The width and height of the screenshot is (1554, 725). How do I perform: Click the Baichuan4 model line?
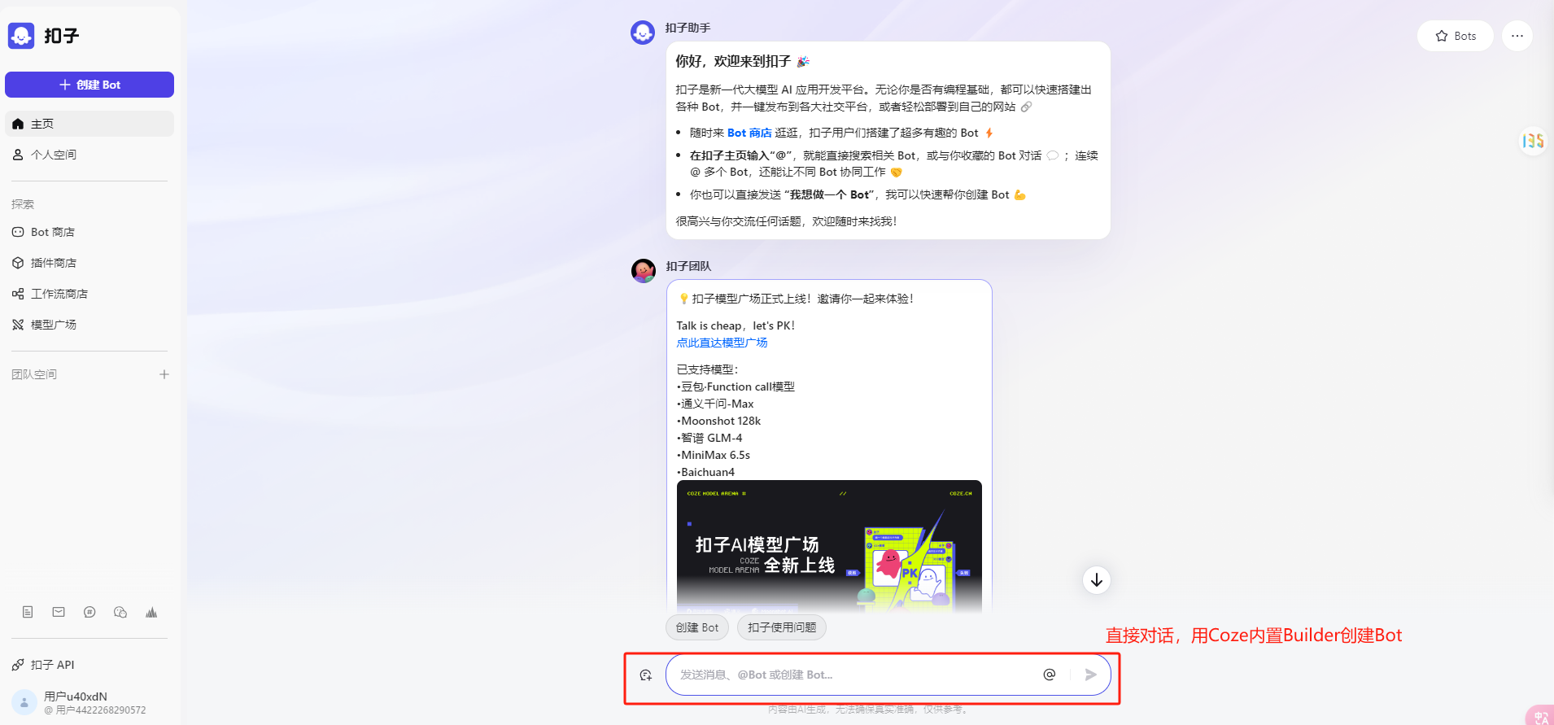(706, 472)
